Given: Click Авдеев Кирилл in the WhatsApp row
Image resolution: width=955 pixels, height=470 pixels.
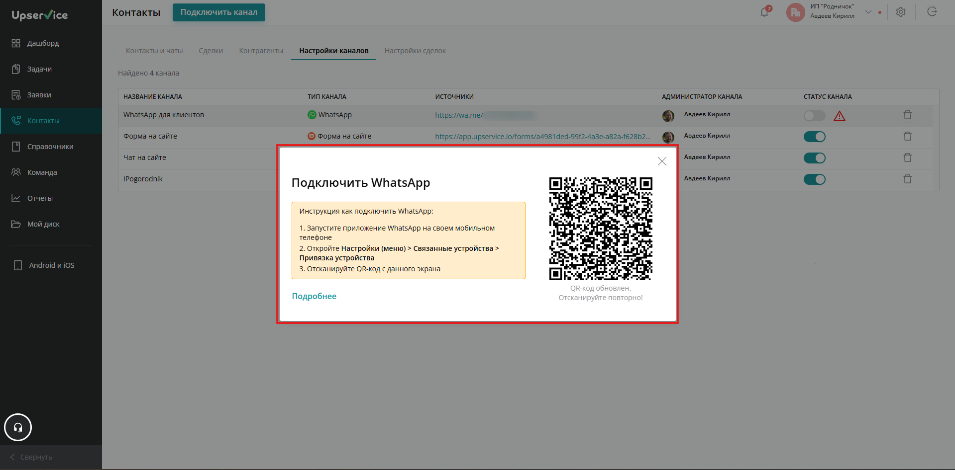Looking at the screenshot, I should pos(707,114).
